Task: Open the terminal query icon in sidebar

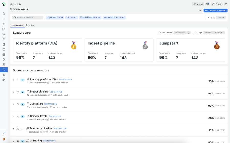Action: point(4,80)
